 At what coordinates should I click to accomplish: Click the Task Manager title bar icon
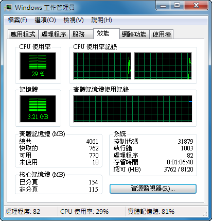click(8, 8)
